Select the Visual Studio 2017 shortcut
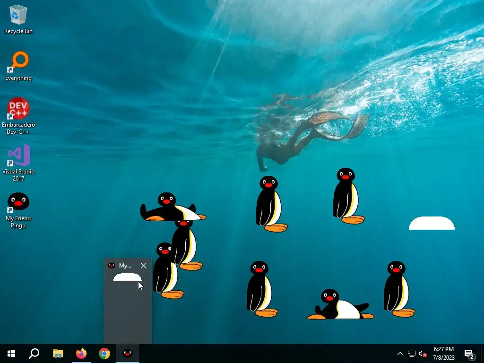 point(18,163)
